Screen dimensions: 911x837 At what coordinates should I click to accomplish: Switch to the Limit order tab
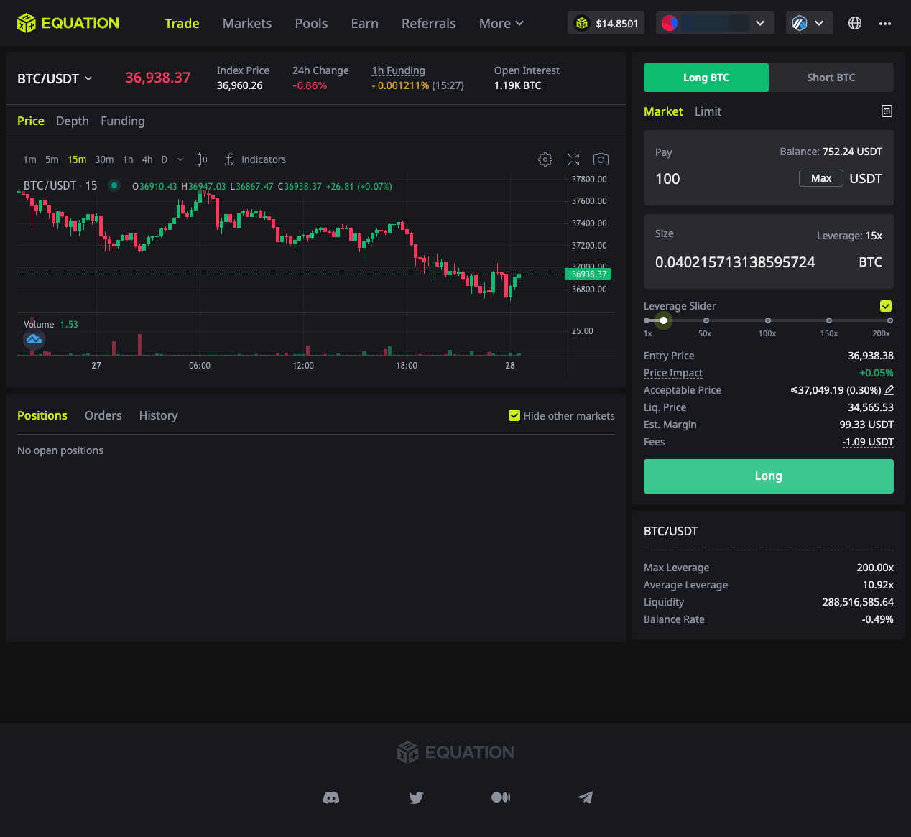pyautogui.click(x=708, y=111)
